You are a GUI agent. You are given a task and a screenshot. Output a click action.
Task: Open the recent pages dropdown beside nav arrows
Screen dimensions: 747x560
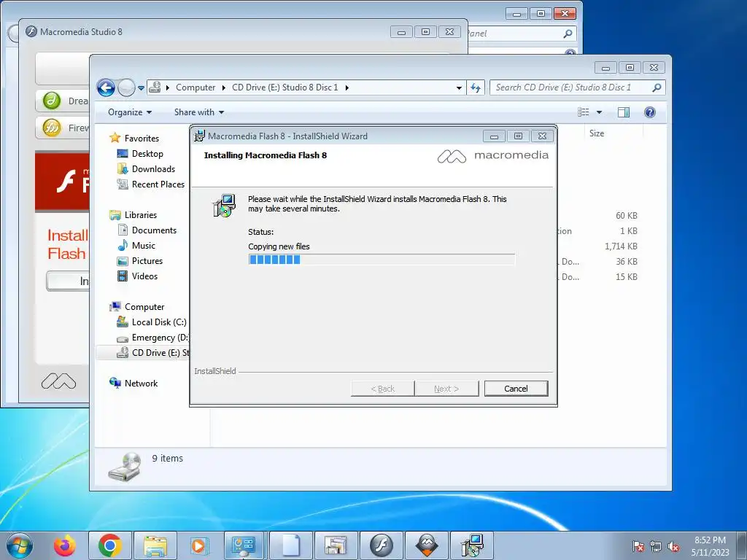point(141,87)
